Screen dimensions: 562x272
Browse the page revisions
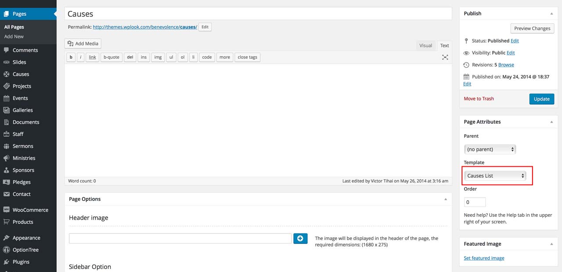point(506,64)
